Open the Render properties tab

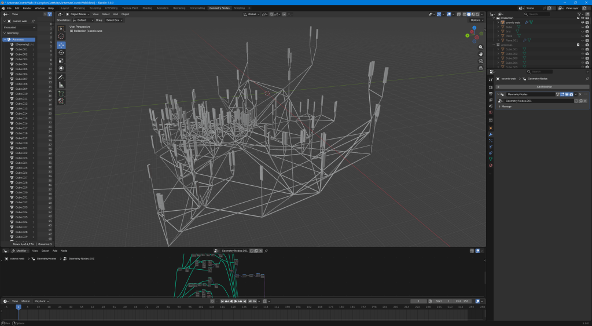pos(490,87)
